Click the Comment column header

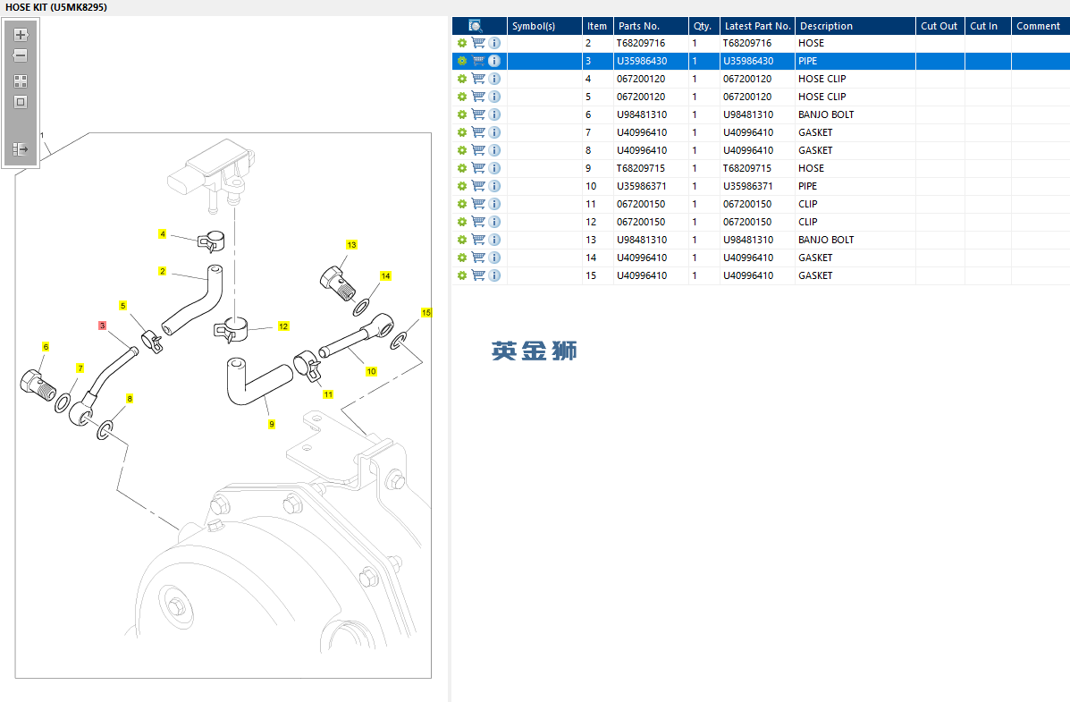pyautogui.click(x=1040, y=26)
